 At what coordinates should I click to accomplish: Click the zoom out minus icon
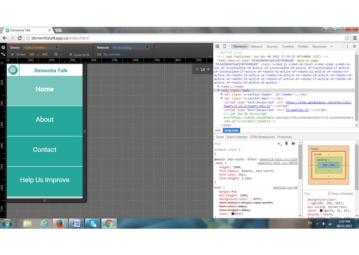pyautogui.click(x=197, y=69)
